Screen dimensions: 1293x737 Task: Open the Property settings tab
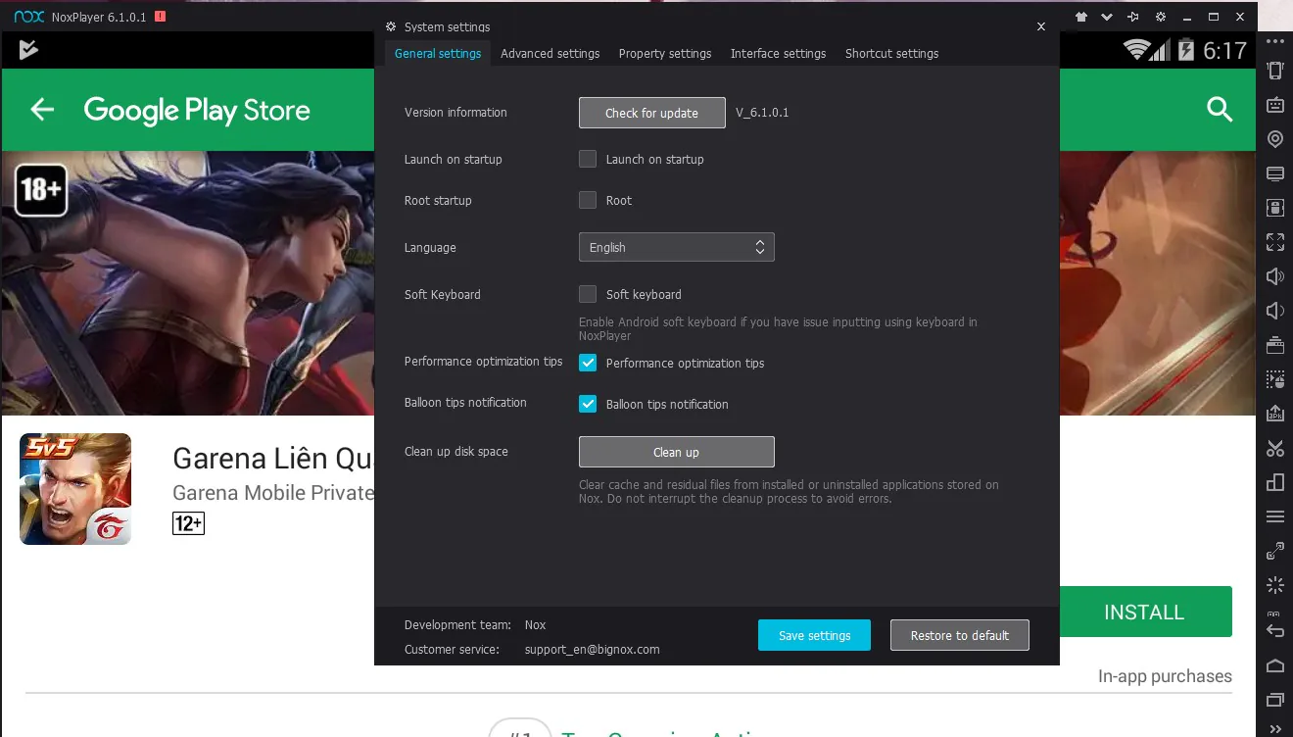point(665,54)
